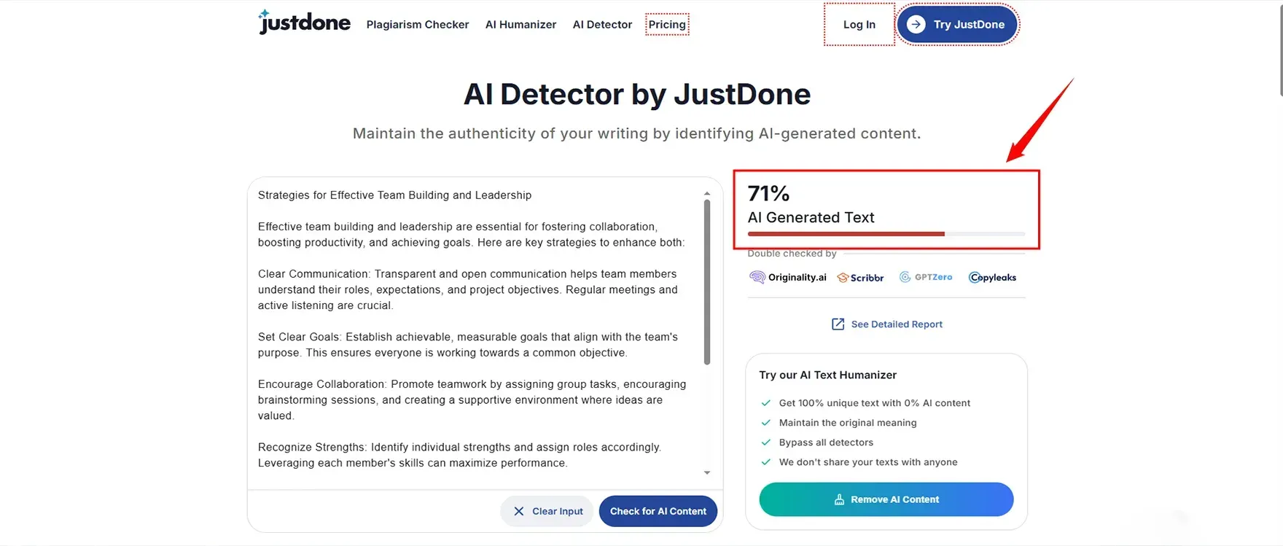Click the AI generated percentage progress bar
The width and height of the screenshot is (1283, 546).
pyautogui.click(x=886, y=234)
